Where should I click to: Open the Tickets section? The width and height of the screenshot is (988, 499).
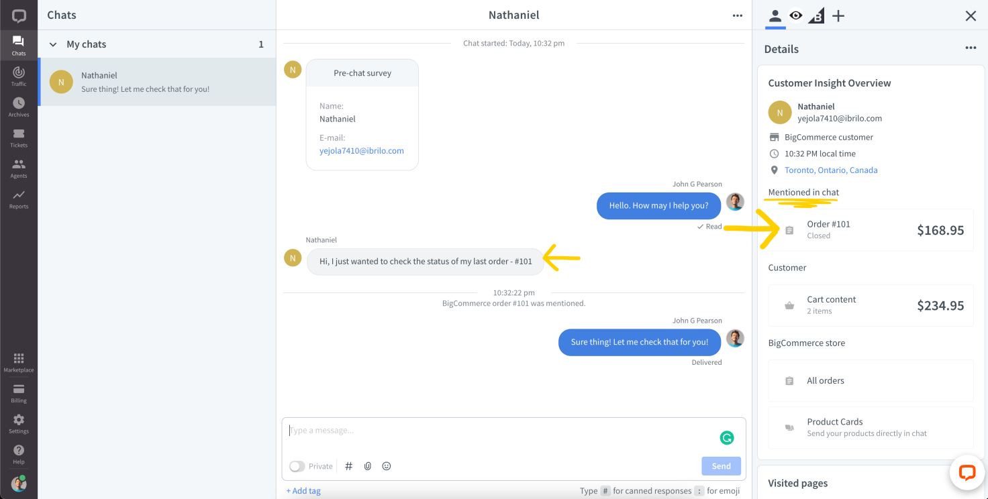pyautogui.click(x=19, y=137)
